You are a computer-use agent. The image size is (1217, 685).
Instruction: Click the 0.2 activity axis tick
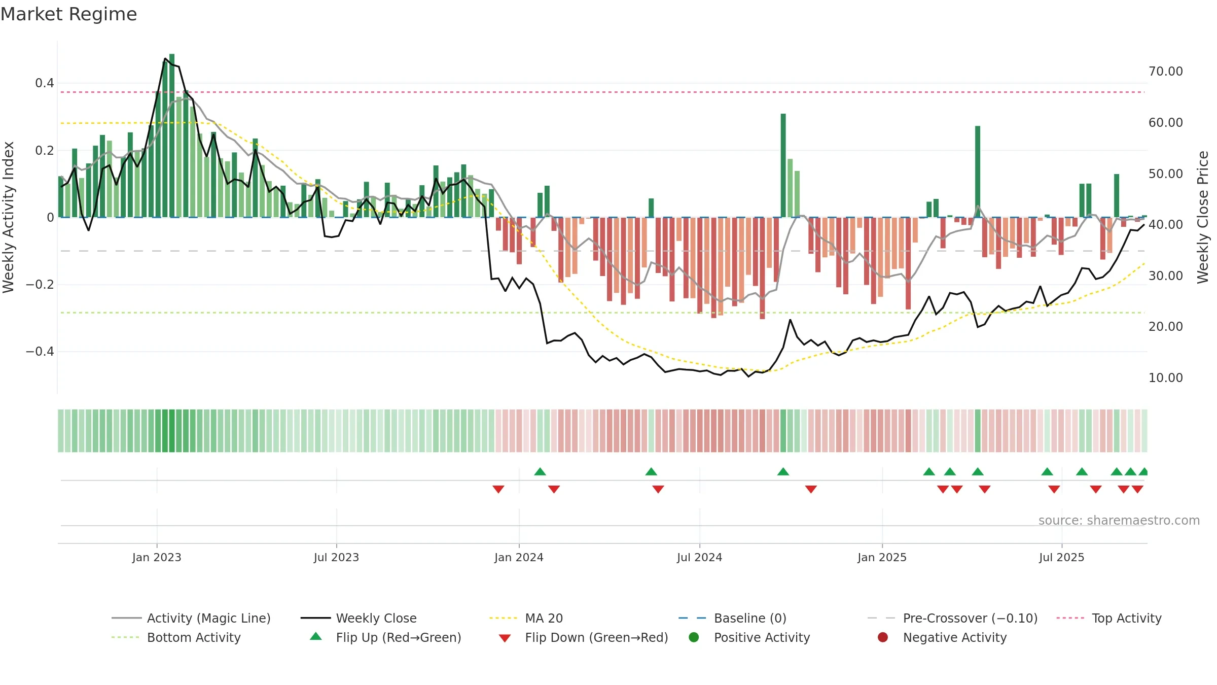point(44,150)
